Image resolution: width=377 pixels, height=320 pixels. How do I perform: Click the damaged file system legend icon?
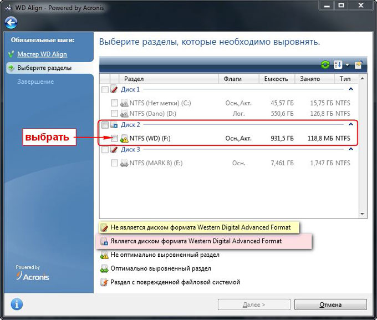[x=104, y=282]
